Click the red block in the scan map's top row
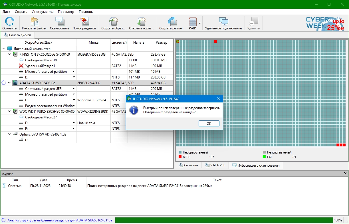This screenshot has width=349, height=224. [215, 41]
